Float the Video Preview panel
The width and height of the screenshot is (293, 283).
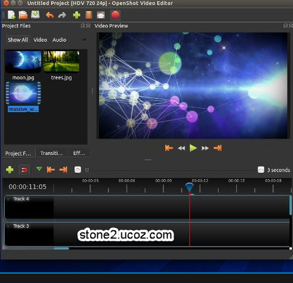285,26
